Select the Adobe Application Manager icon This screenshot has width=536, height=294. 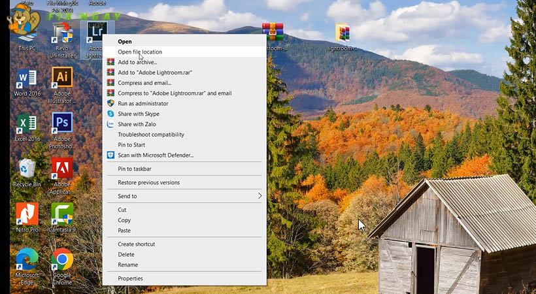click(x=62, y=176)
